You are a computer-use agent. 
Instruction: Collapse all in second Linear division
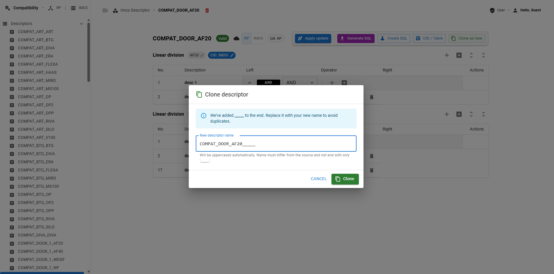484,114
